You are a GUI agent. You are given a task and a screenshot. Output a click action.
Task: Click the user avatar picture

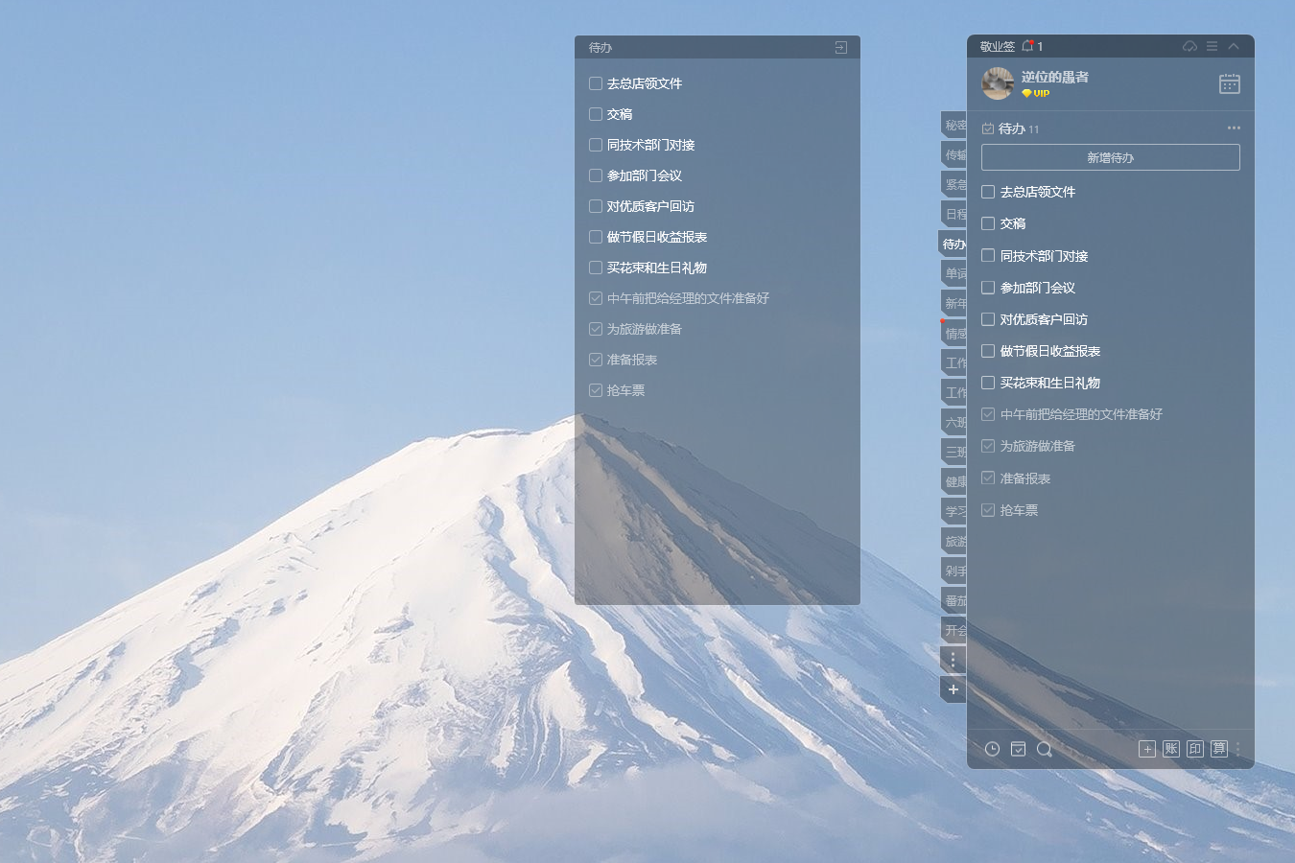click(x=998, y=83)
